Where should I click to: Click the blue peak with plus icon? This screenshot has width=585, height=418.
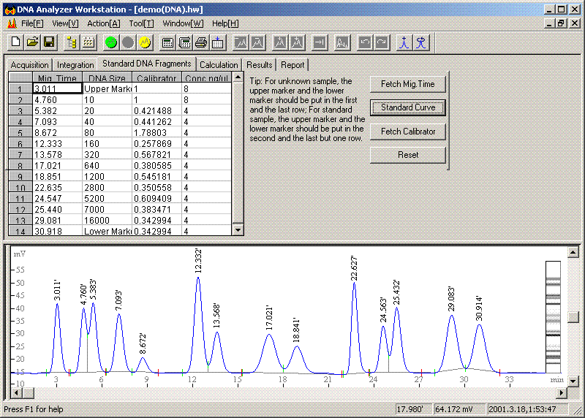(x=404, y=42)
